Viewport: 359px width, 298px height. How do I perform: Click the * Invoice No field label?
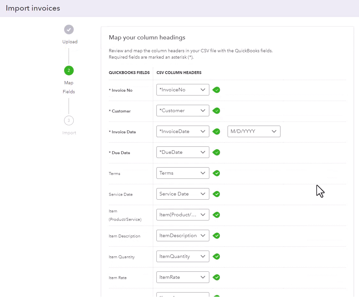pos(121,90)
